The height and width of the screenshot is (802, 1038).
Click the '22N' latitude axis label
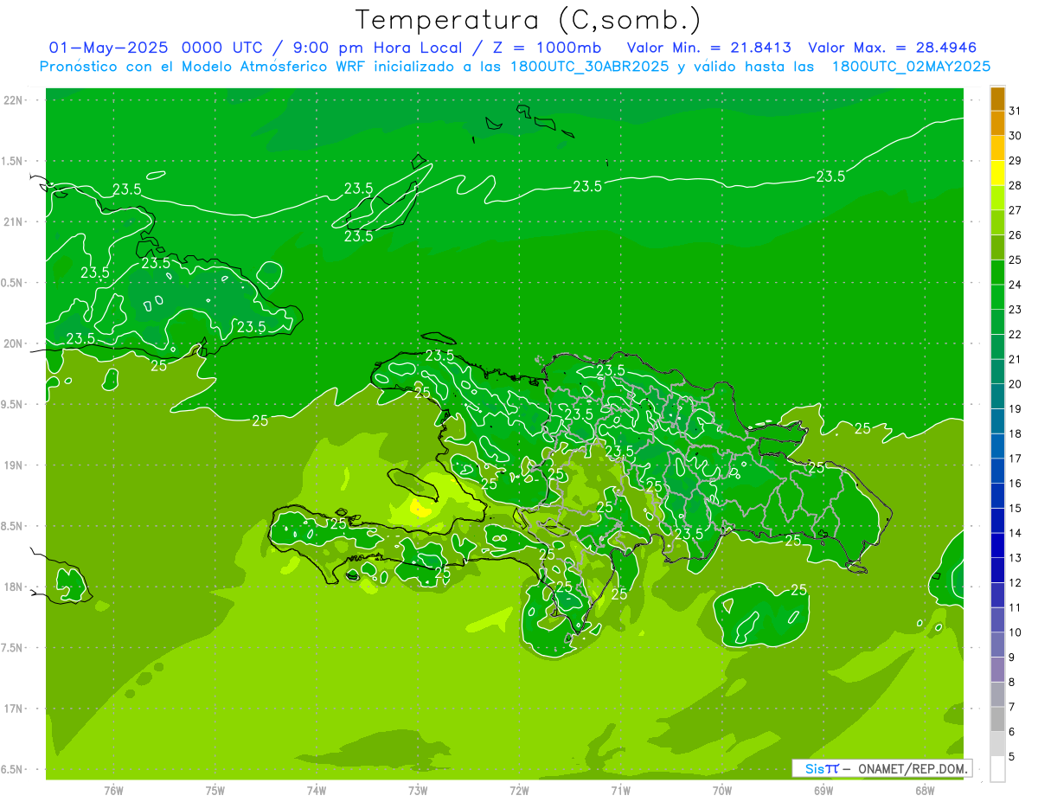13,99
